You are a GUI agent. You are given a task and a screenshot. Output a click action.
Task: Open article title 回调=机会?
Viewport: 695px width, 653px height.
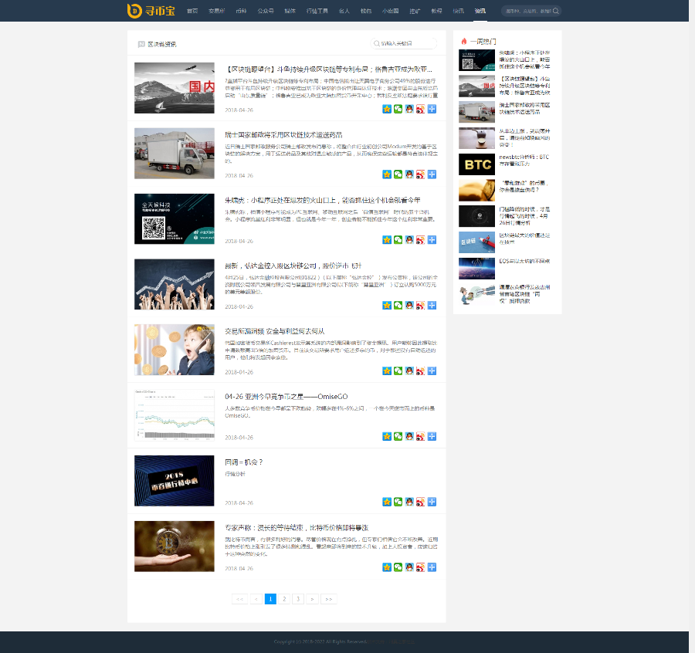point(244,462)
